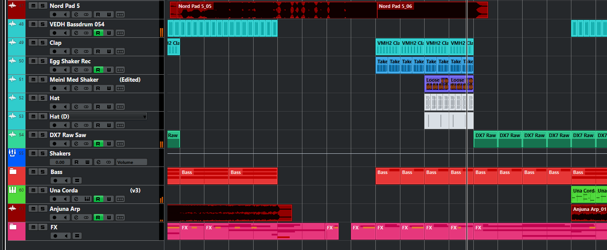Viewport: 607px width, 250px height.
Task: Click the Shakers FX channel track icon
Action: [12, 153]
